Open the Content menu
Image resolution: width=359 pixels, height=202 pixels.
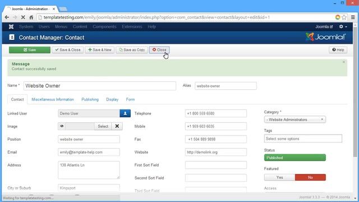pos(80,27)
